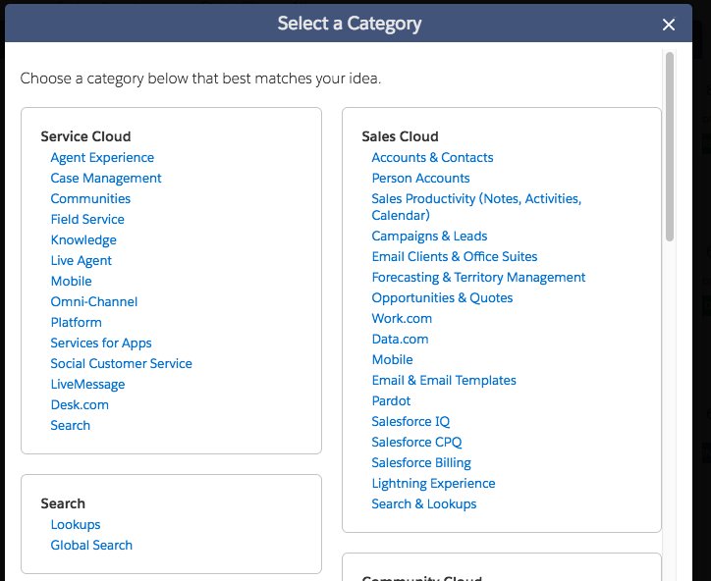The width and height of the screenshot is (711, 581).
Task: Pick Email Clients & Office Suites
Action: pyautogui.click(x=455, y=256)
